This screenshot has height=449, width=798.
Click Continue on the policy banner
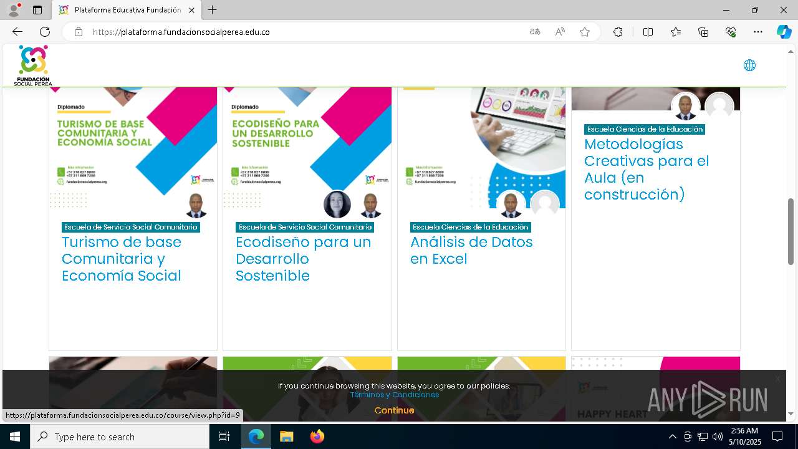[394, 410]
